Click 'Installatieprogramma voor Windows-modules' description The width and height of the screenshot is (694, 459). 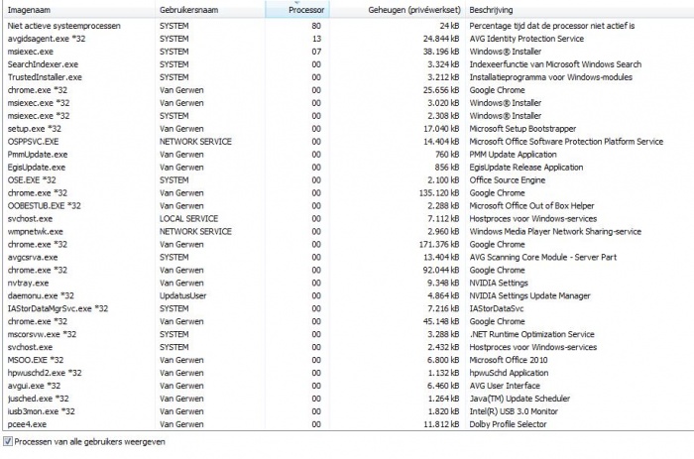[x=550, y=77]
